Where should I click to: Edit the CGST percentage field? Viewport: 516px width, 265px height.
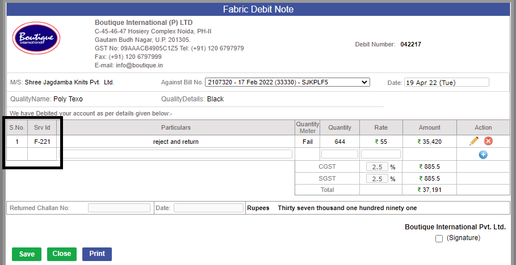(377, 167)
